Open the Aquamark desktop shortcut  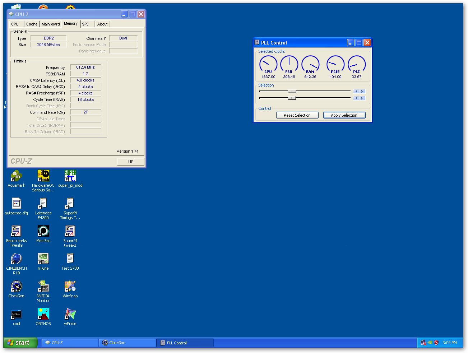(17, 176)
